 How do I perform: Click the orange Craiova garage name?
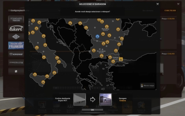pyautogui.click(x=123, y=101)
